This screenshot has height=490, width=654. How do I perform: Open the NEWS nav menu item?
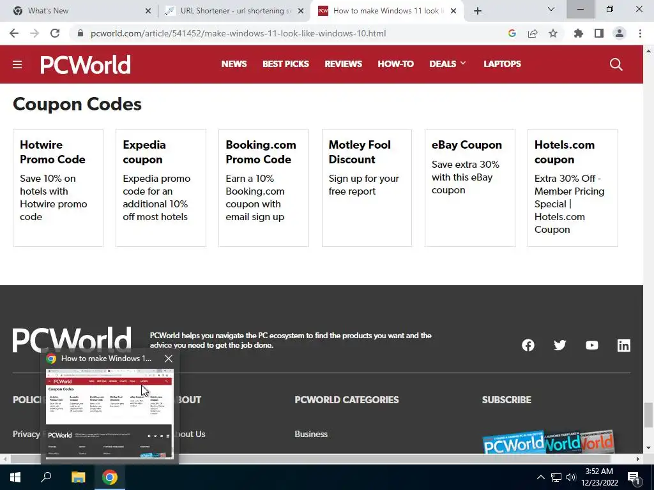coord(234,64)
